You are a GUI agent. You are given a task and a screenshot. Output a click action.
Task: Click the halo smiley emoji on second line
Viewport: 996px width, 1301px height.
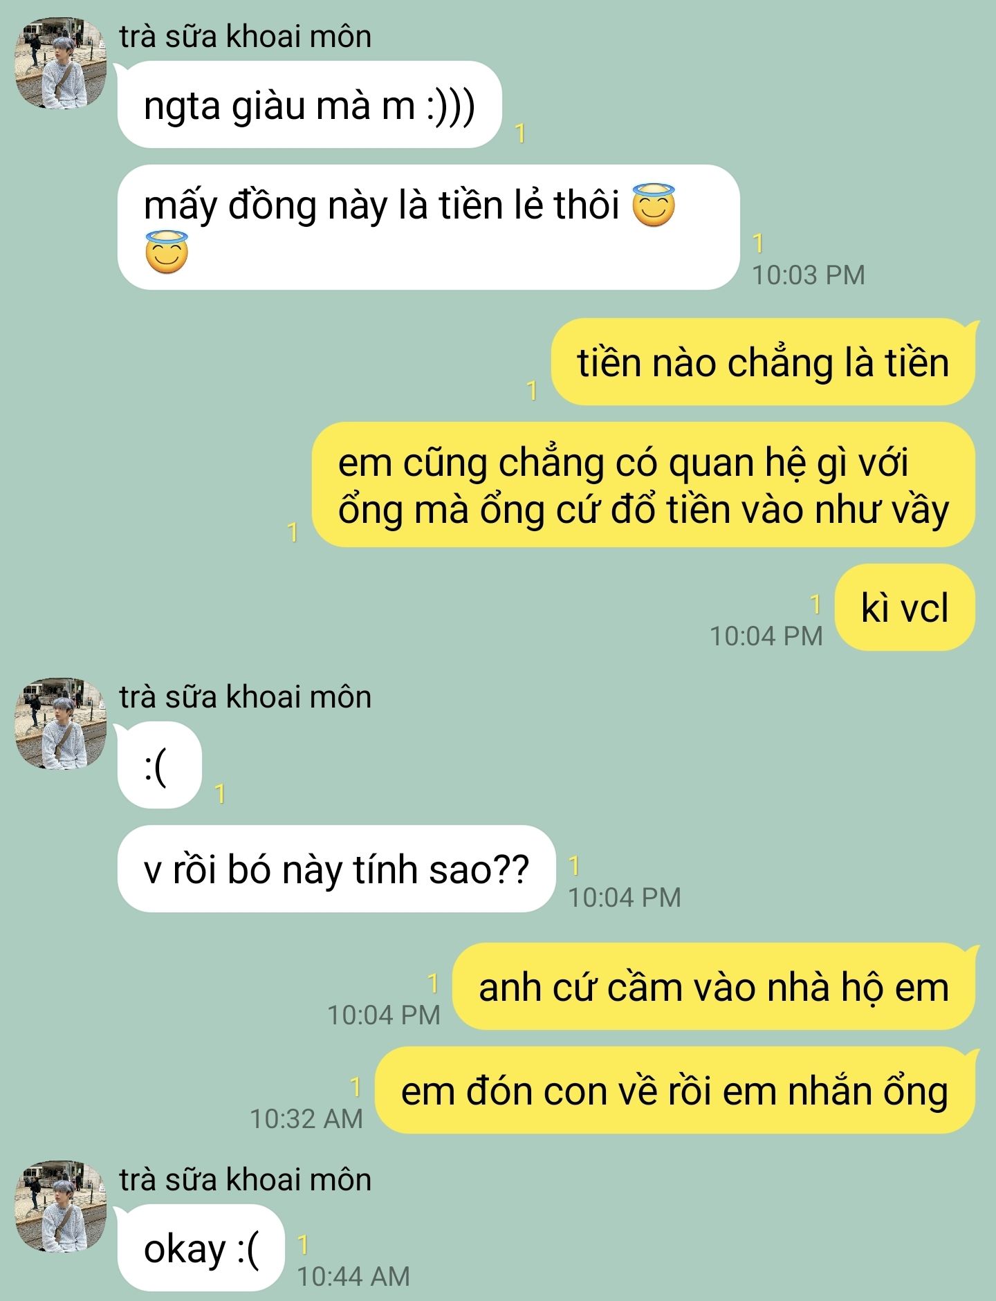pyautogui.click(x=167, y=253)
